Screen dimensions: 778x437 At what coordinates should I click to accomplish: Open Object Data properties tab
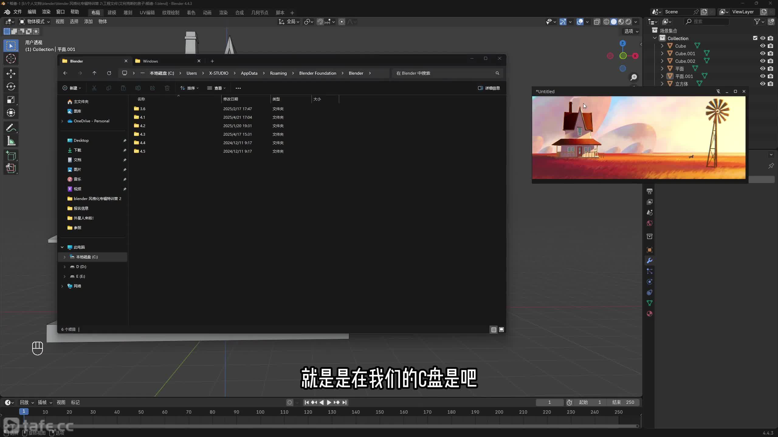tap(649, 303)
